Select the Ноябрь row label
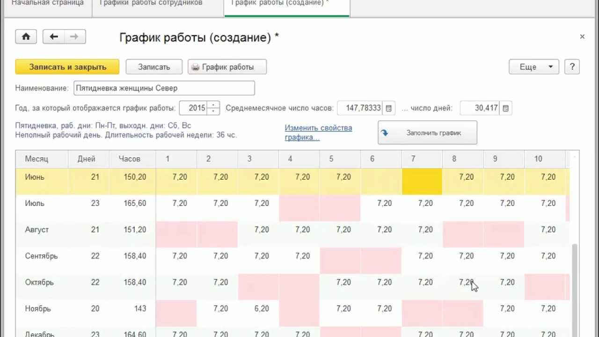The image size is (599, 337). click(x=38, y=308)
